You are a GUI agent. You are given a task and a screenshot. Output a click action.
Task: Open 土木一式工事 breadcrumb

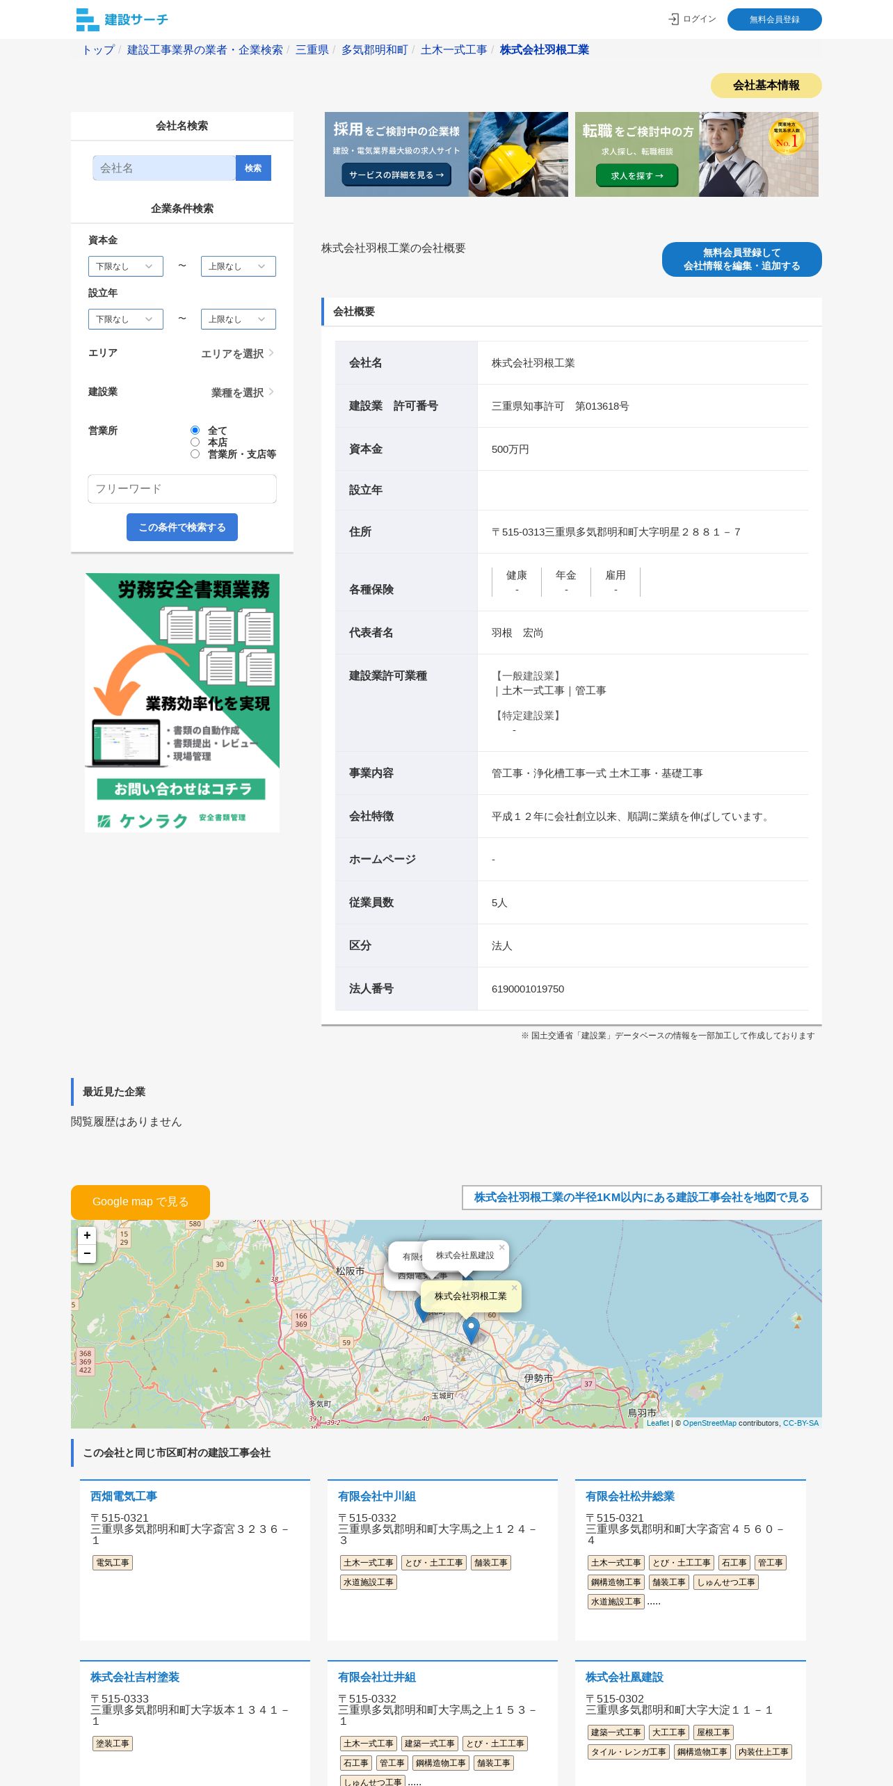pyautogui.click(x=454, y=50)
